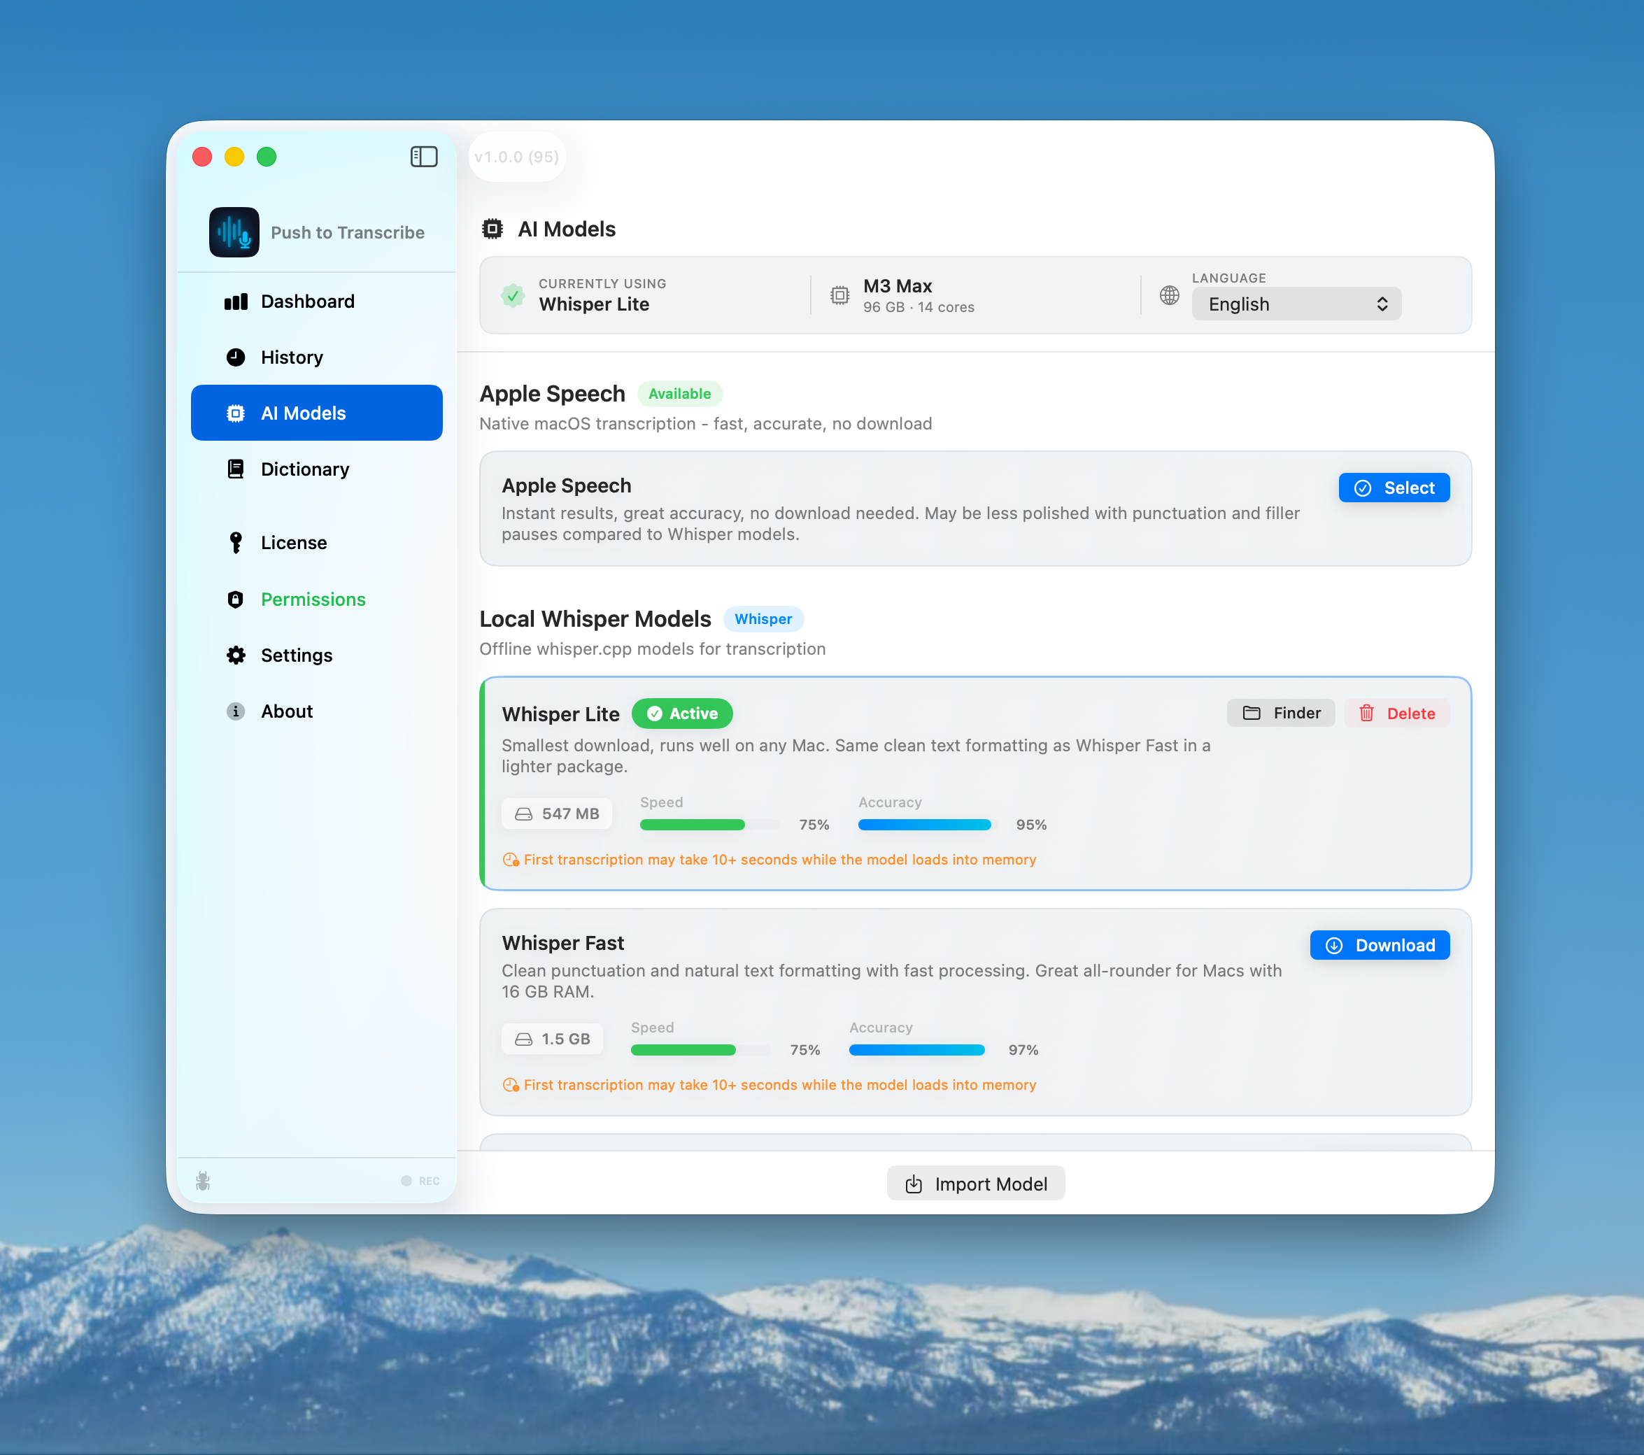Open the Dashboard section icon
1644x1455 pixels.
pos(236,301)
